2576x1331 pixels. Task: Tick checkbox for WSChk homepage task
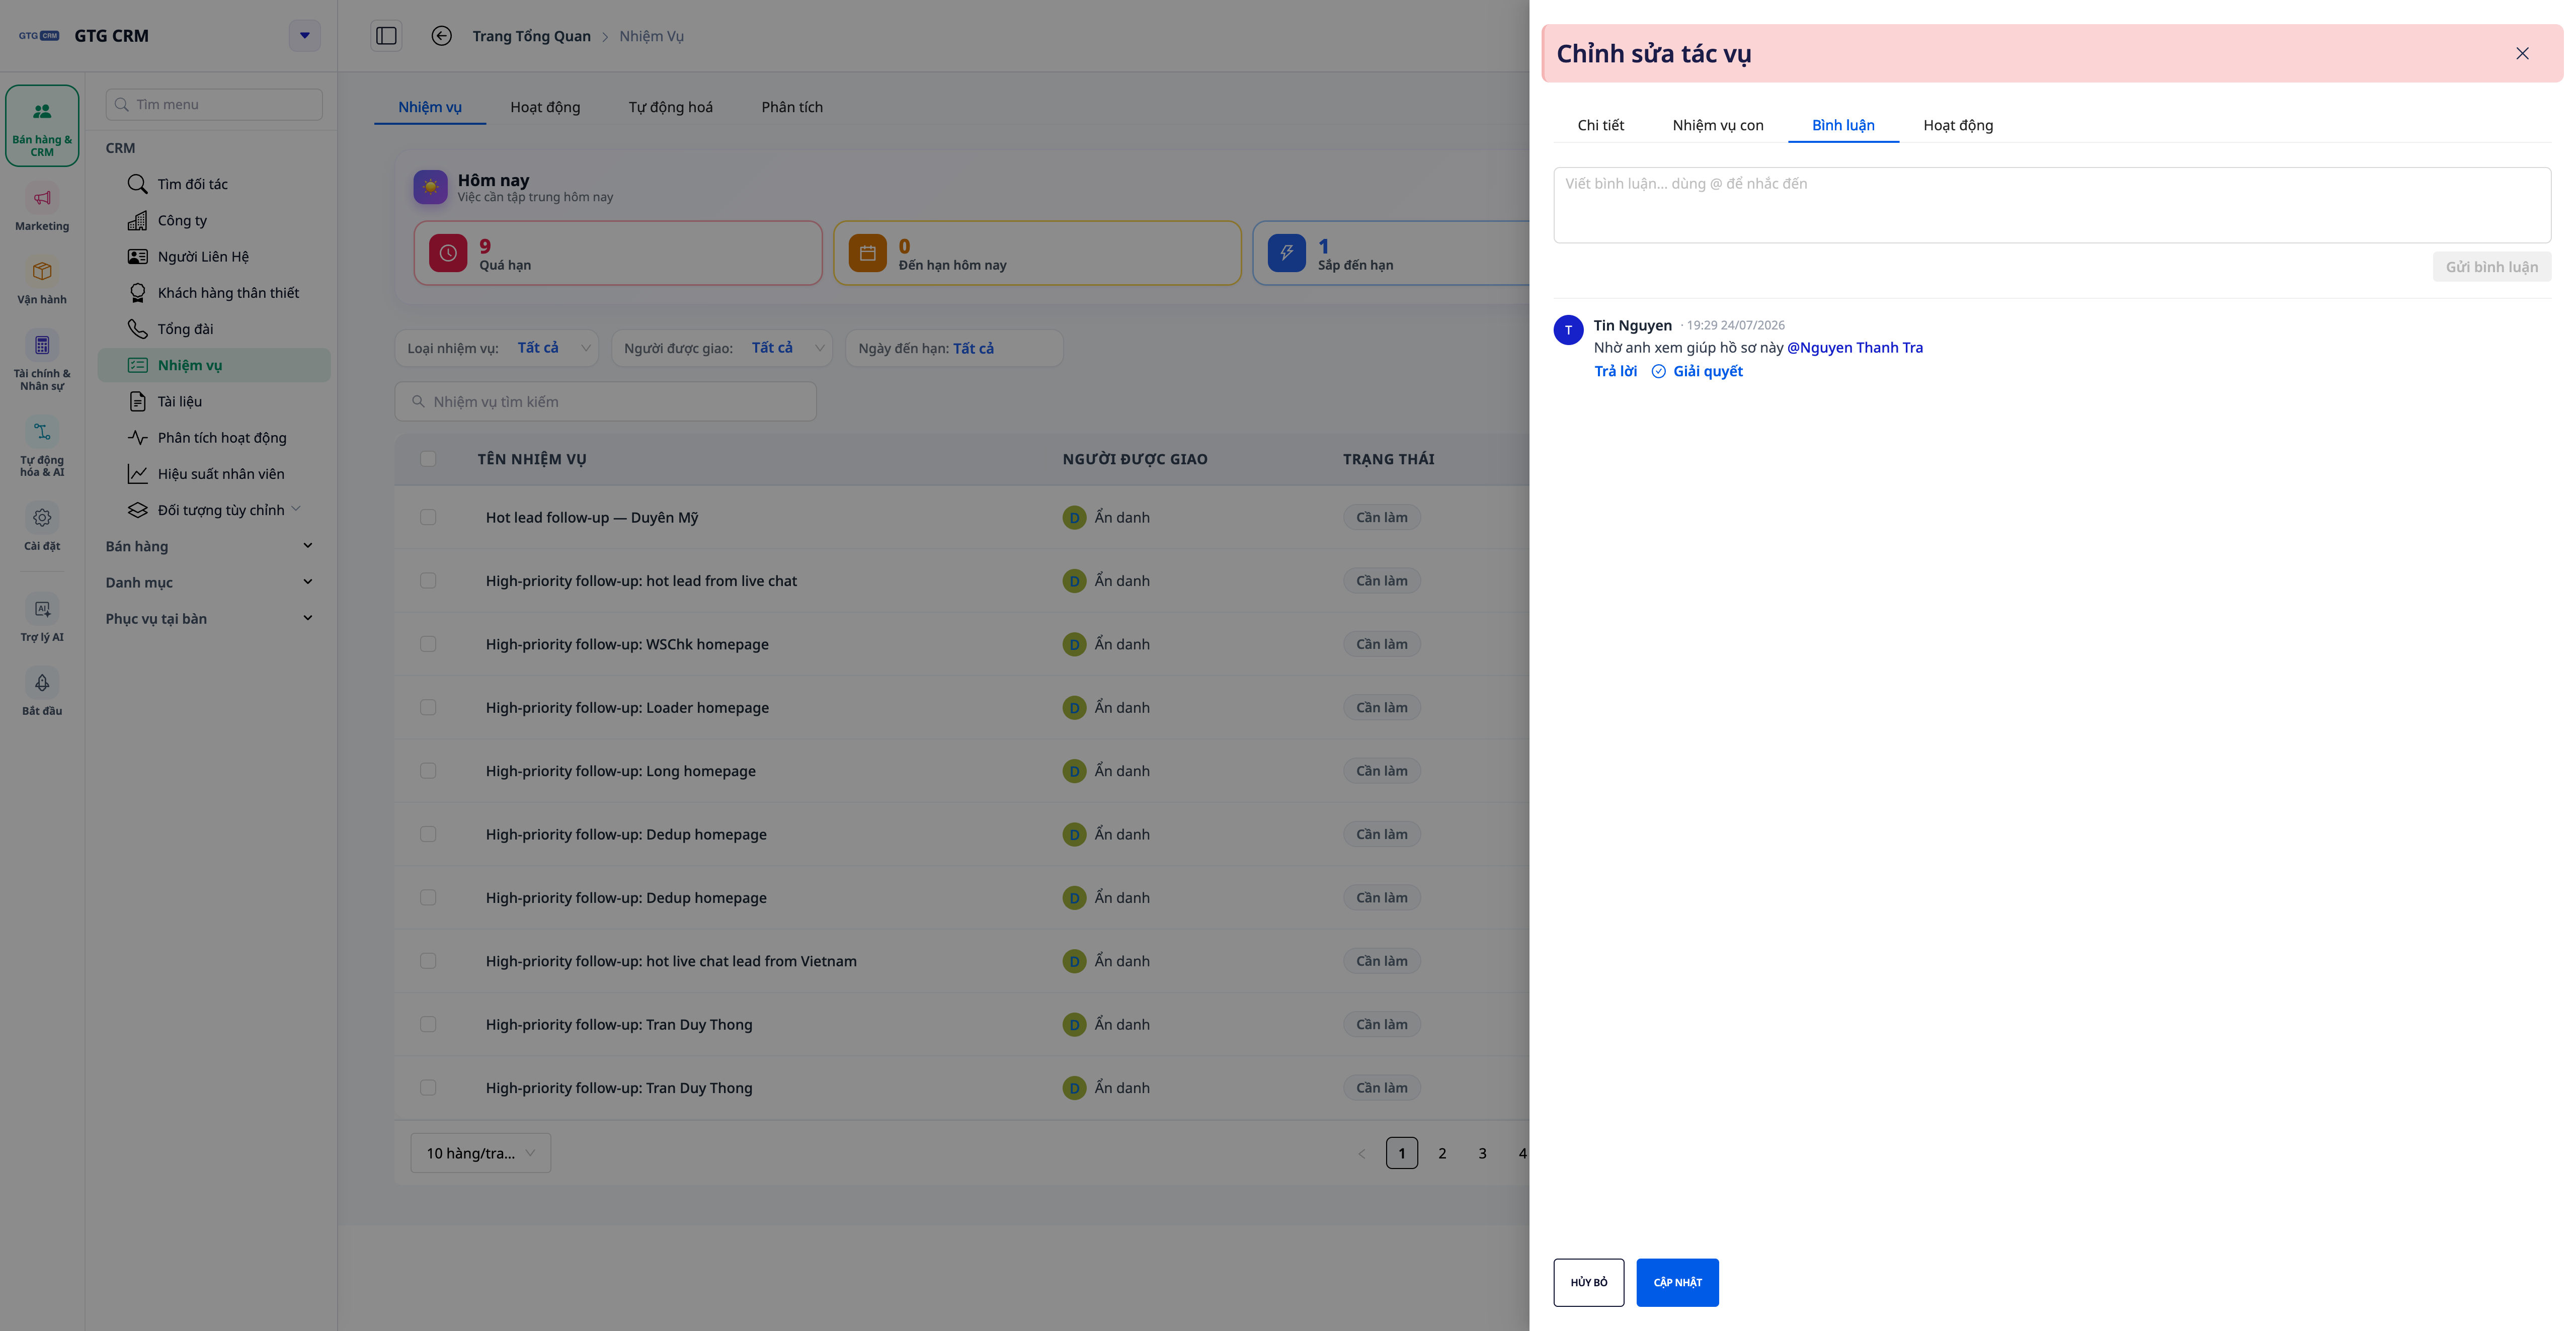pyautogui.click(x=428, y=644)
